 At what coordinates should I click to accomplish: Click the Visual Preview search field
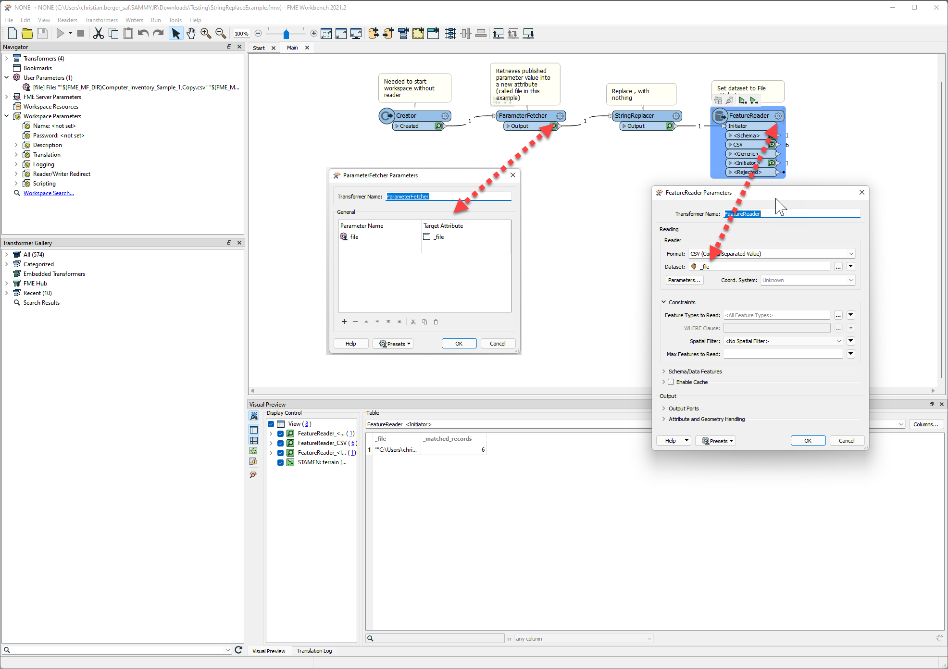point(436,638)
